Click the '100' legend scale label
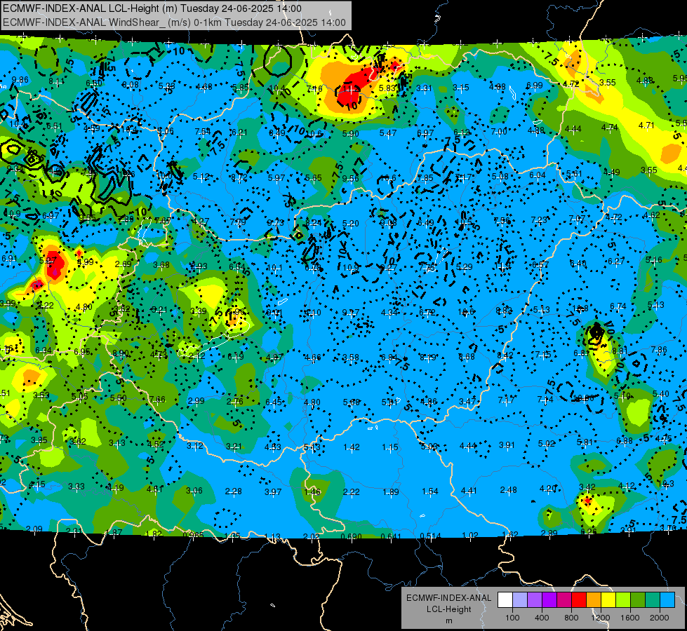 click(512, 618)
